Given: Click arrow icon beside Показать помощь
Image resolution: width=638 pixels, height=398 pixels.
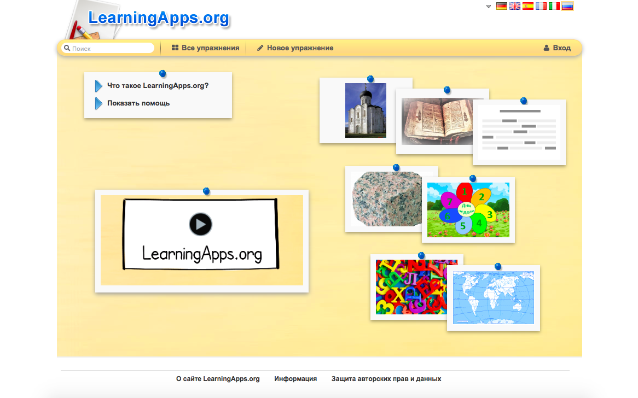Looking at the screenshot, I should pos(98,103).
